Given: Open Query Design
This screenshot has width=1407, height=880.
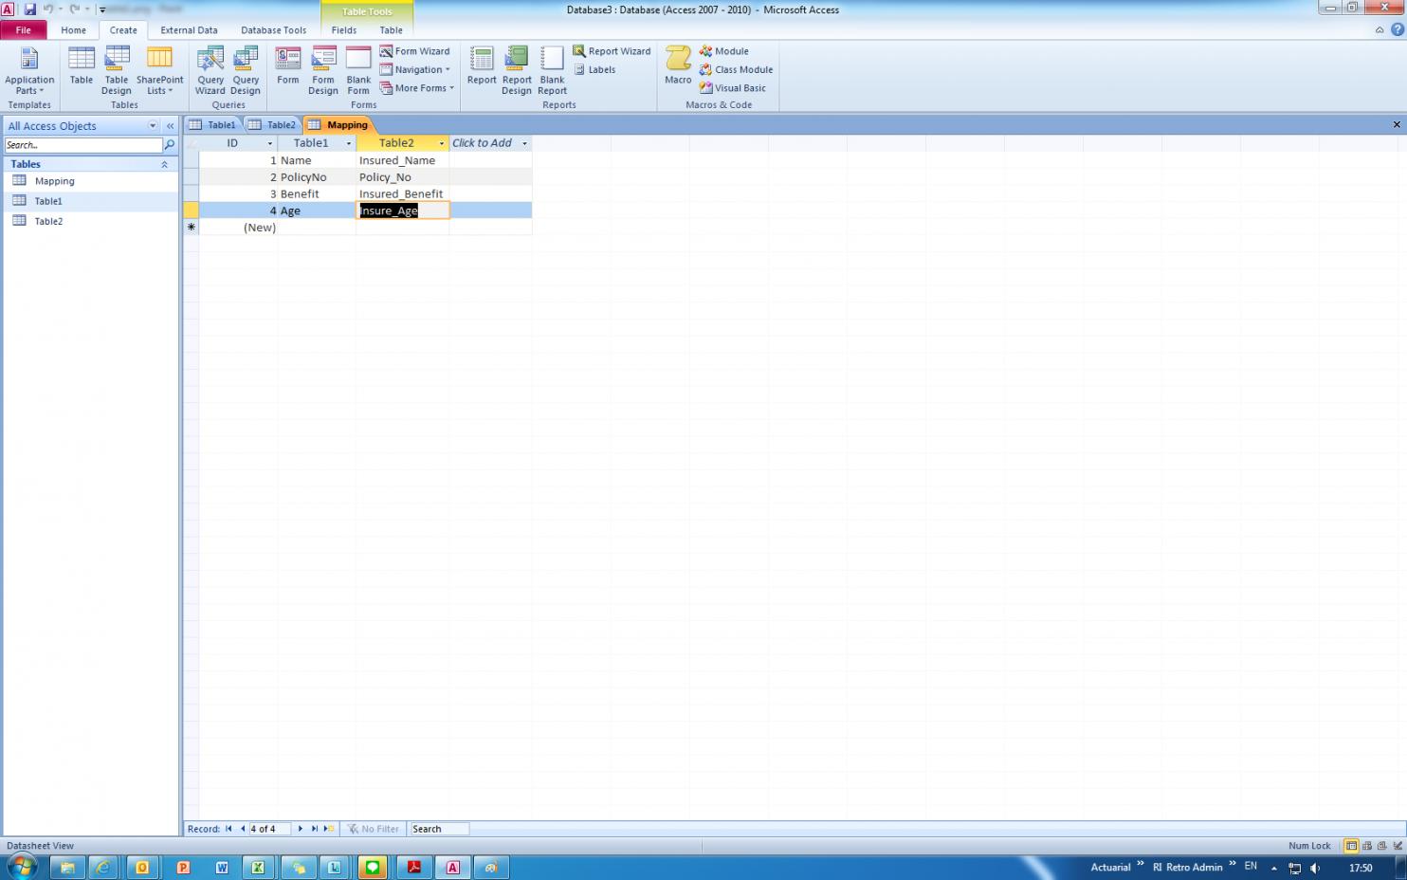Looking at the screenshot, I should click(x=246, y=70).
